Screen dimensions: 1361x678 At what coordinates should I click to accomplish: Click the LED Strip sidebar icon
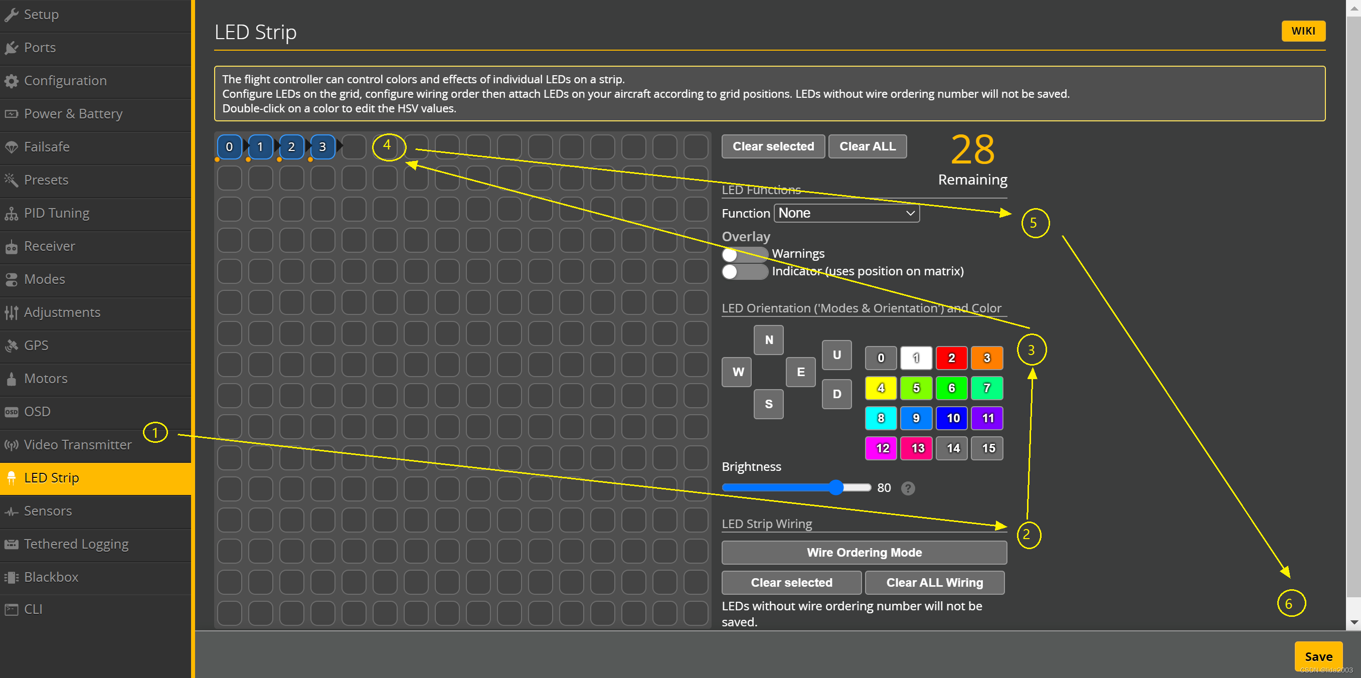(x=12, y=476)
